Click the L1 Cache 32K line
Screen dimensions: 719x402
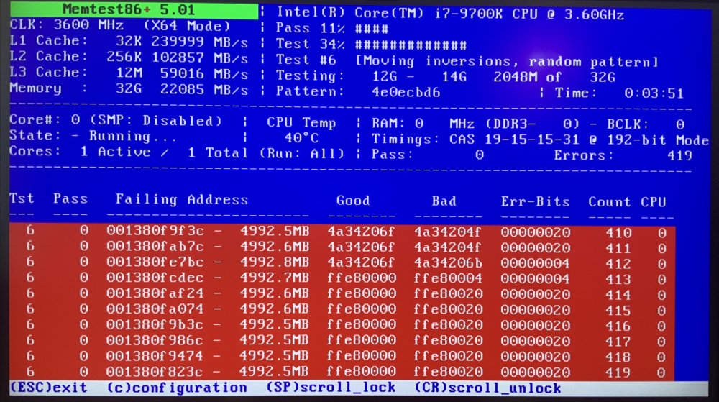click(129, 42)
